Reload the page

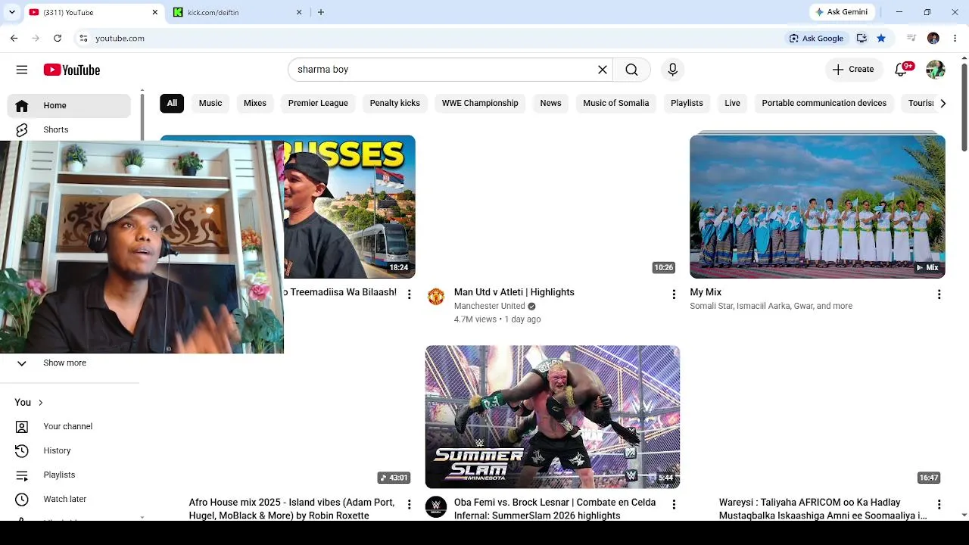pos(58,38)
